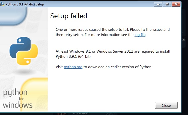Click the "windows" word in sidebar banner
Viewport: 188px width, 115px height.
coord(18,105)
